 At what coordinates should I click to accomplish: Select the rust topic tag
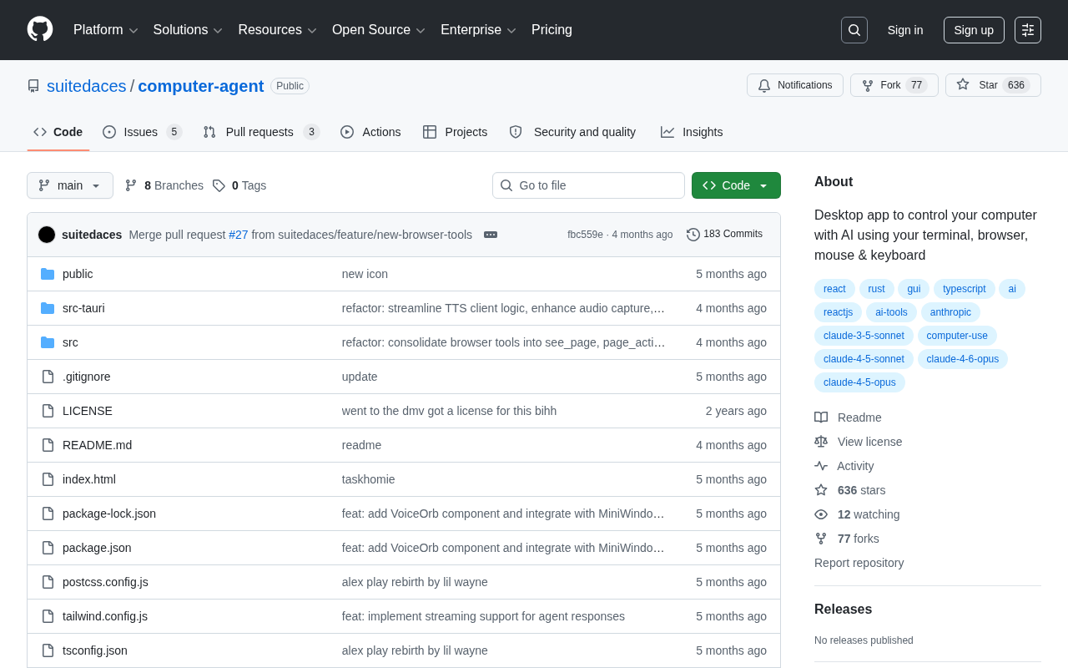pos(876,289)
